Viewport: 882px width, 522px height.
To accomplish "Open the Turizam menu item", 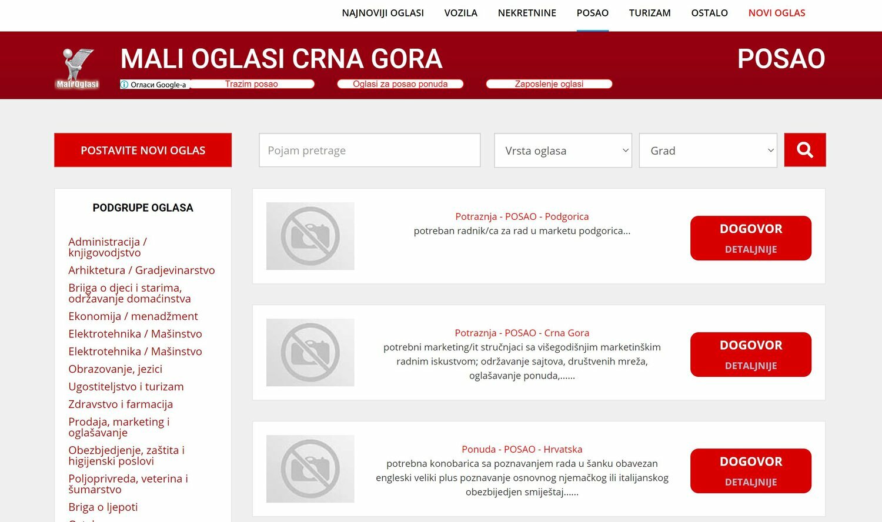I will point(650,13).
